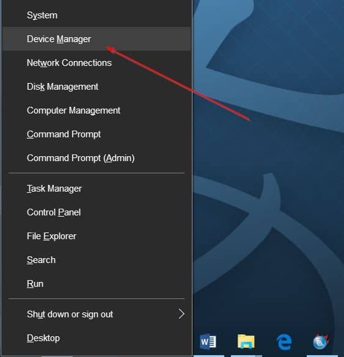Screen dimensions: 344x357
Task: Launch File Explorer from the menu
Action: [x=97, y=236]
